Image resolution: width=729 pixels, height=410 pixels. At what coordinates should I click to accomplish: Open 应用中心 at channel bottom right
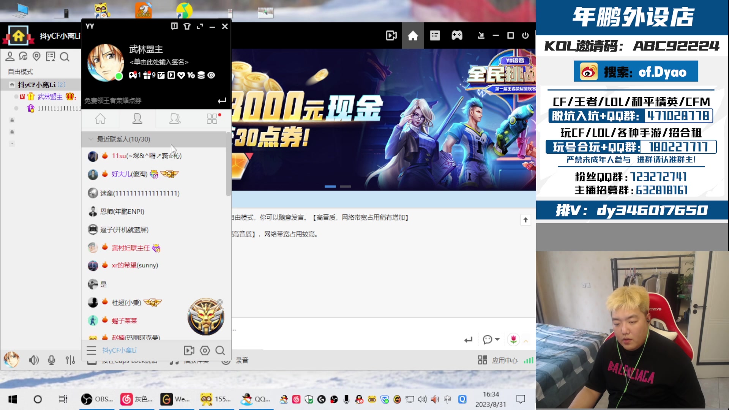tap(497, 360)
